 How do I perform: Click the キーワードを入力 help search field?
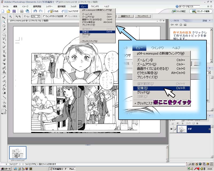coord(189,6)
